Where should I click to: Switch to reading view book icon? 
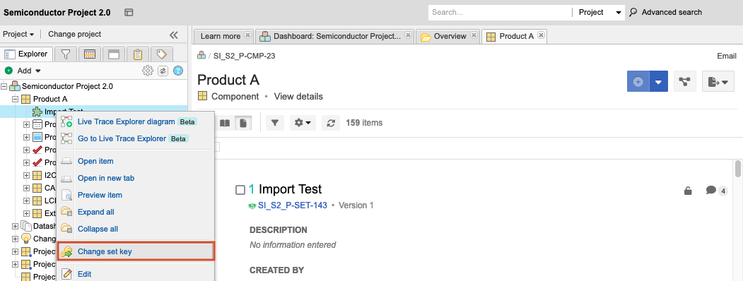pos(225,123)
